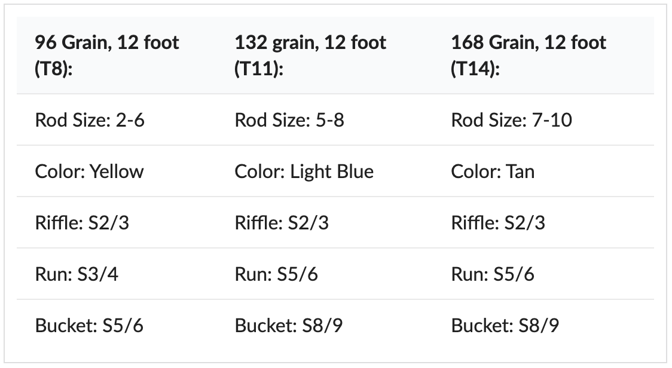Click the Color: Light Blue cell
Image resolution: width=672 pixels, height=368 pixels.
tap(325, 171)
